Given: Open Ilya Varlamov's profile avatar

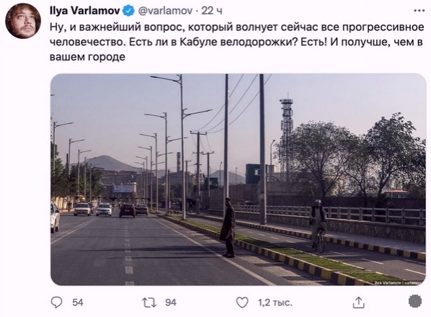Looking at the screenshot, I should point(23,21).
